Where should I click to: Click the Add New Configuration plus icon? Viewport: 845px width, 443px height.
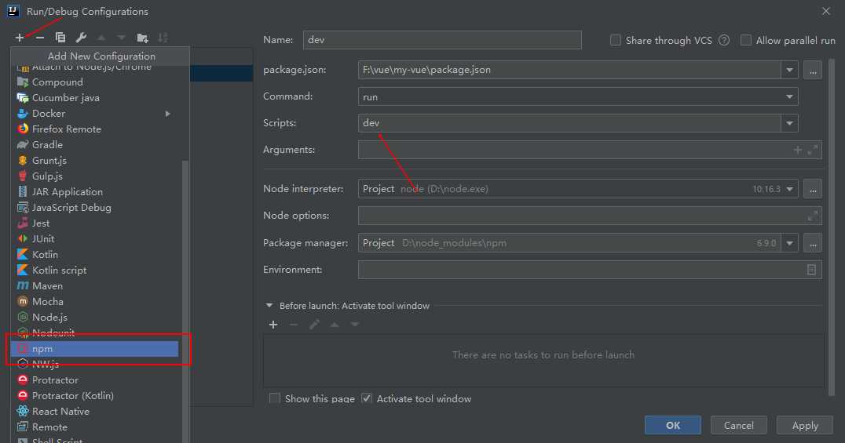[x=20, y=37]
